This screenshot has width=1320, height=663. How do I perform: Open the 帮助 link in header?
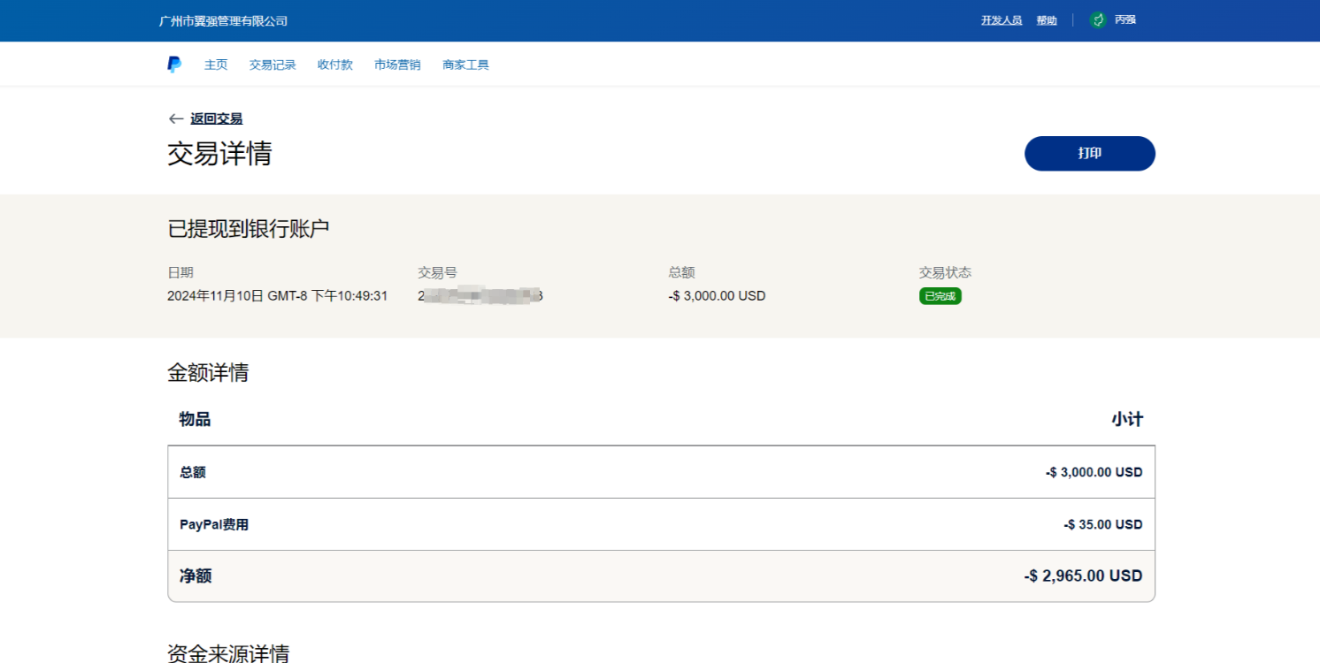(1047, 20)
